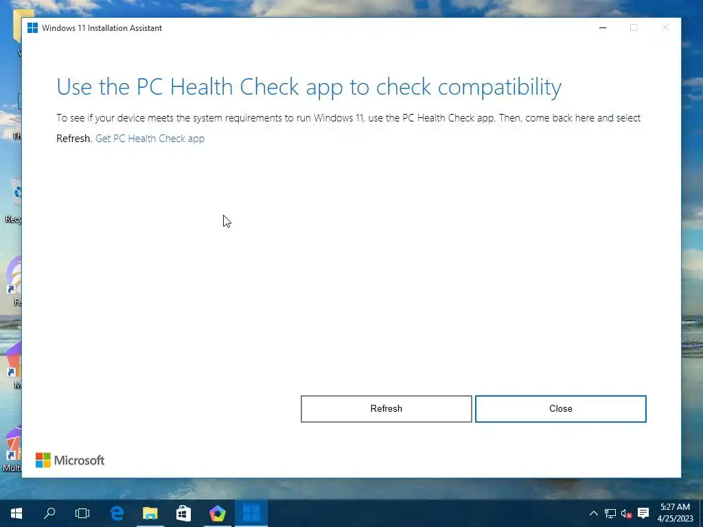Screen dimensions: 703x527
Task: Open the colorful pentagon app on the taskbar
Action: (x=218, y=513)
